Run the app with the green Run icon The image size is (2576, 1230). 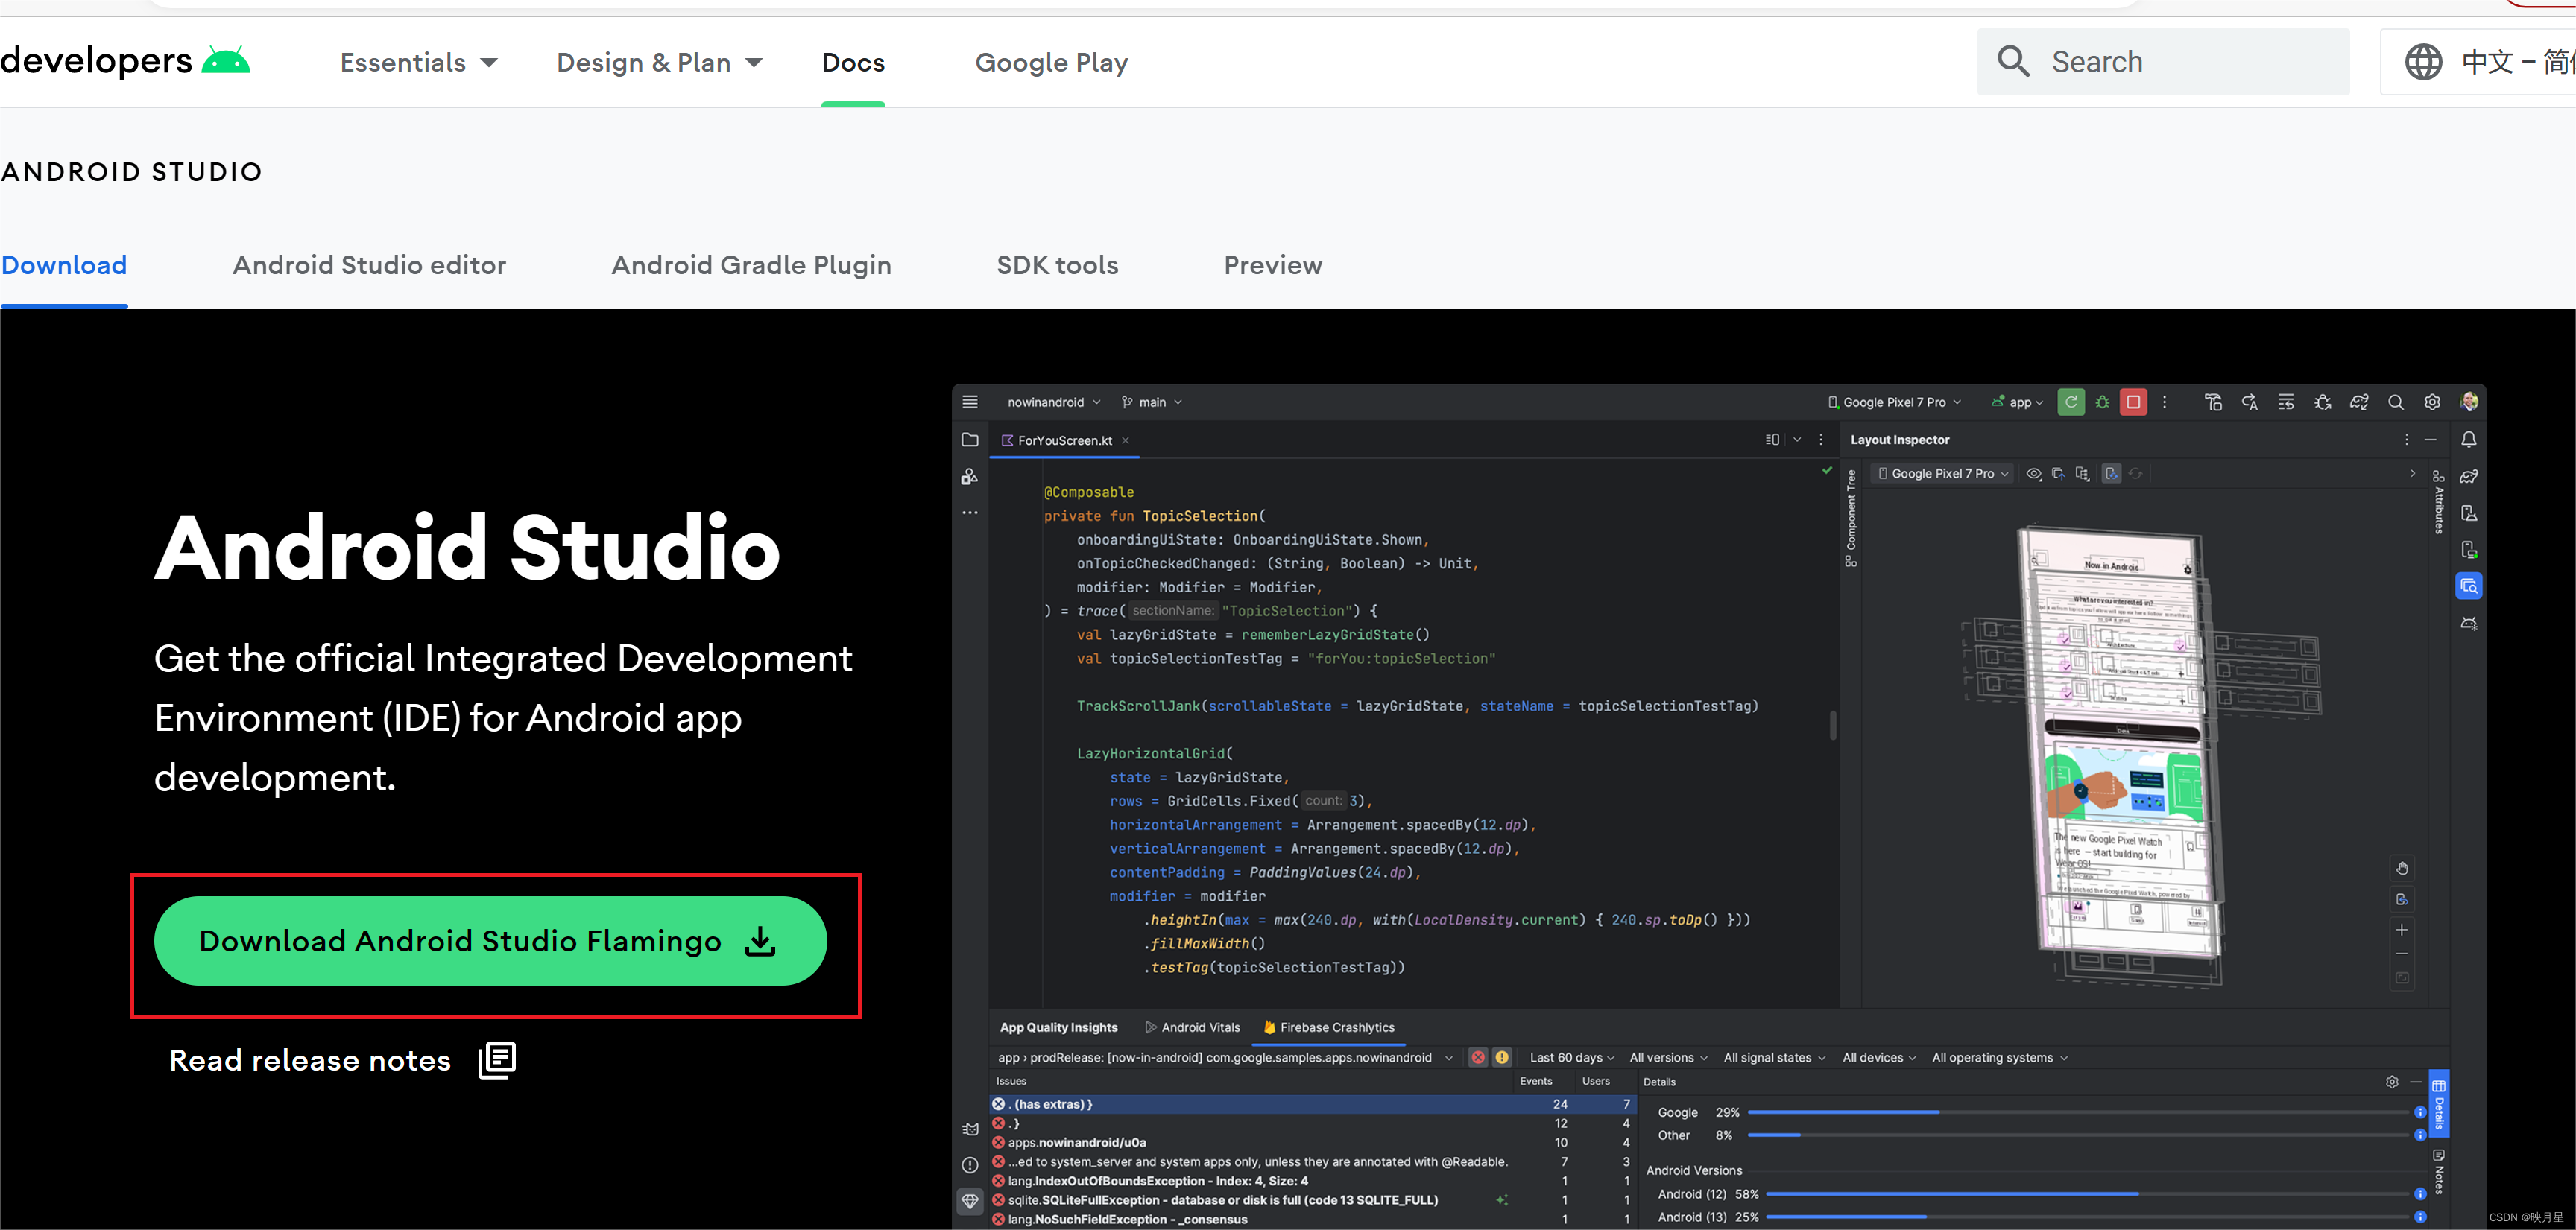click(2072, 402)
